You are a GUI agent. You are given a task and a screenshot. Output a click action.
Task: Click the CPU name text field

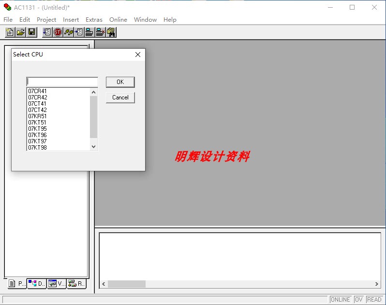[62, 82]
